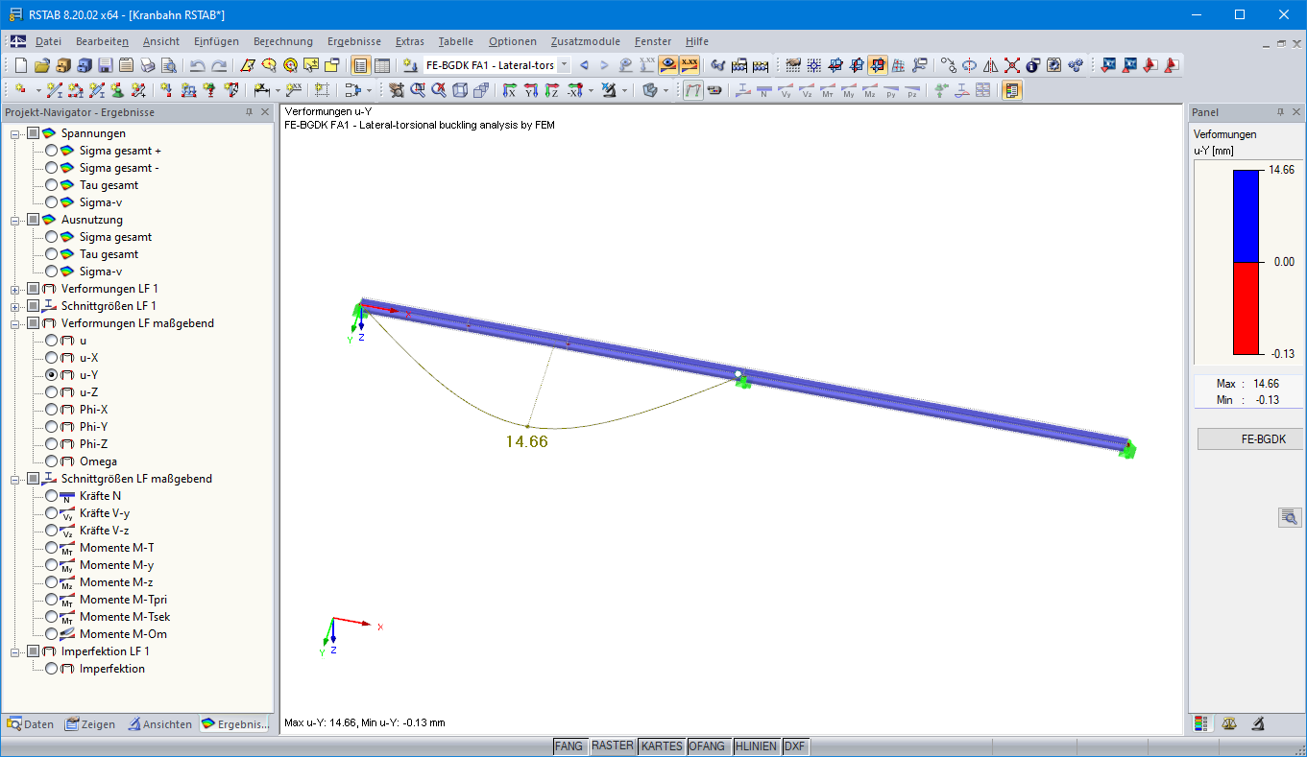Select the Omega radio button
The height and width of the screenshot is (757, 1307).
click(x=52, y=461)
